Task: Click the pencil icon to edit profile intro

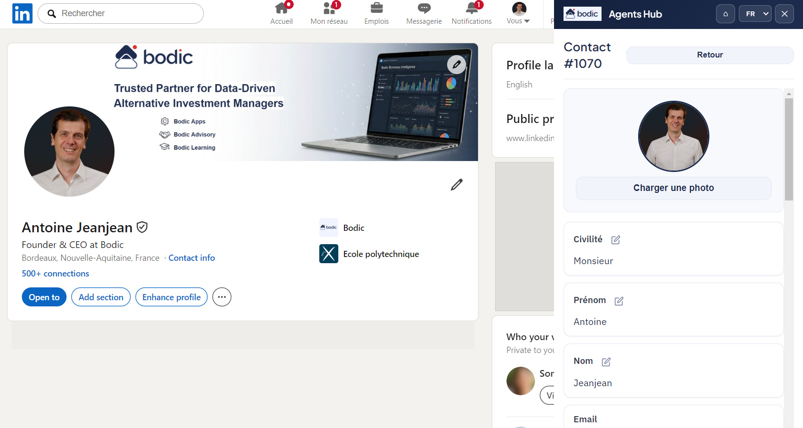Action: coord(456,184)
